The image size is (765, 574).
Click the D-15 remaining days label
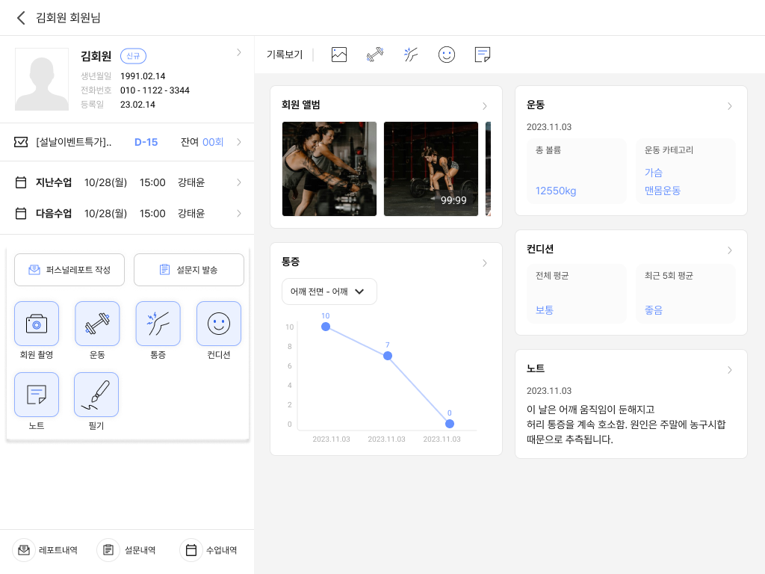(146, 142)
